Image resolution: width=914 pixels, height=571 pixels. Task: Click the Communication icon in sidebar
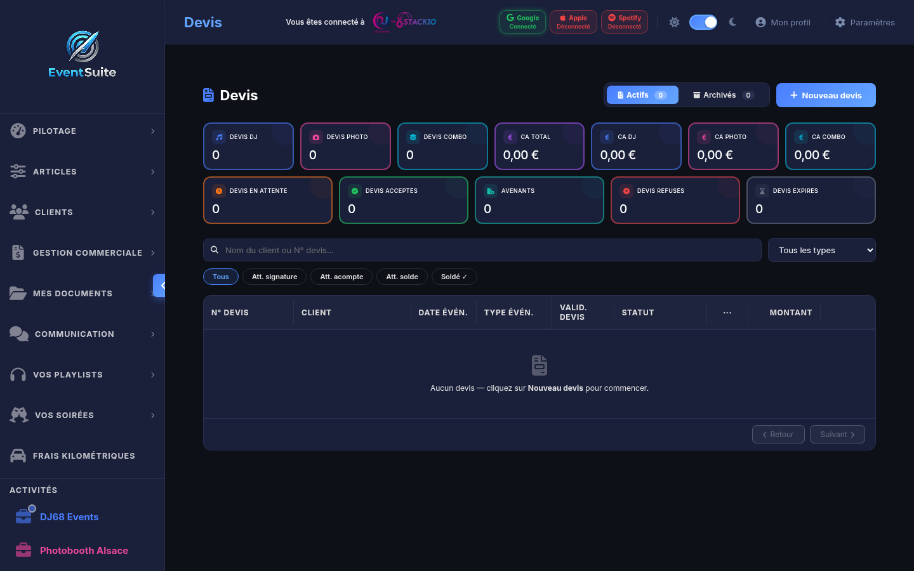(x=18, y=334)
